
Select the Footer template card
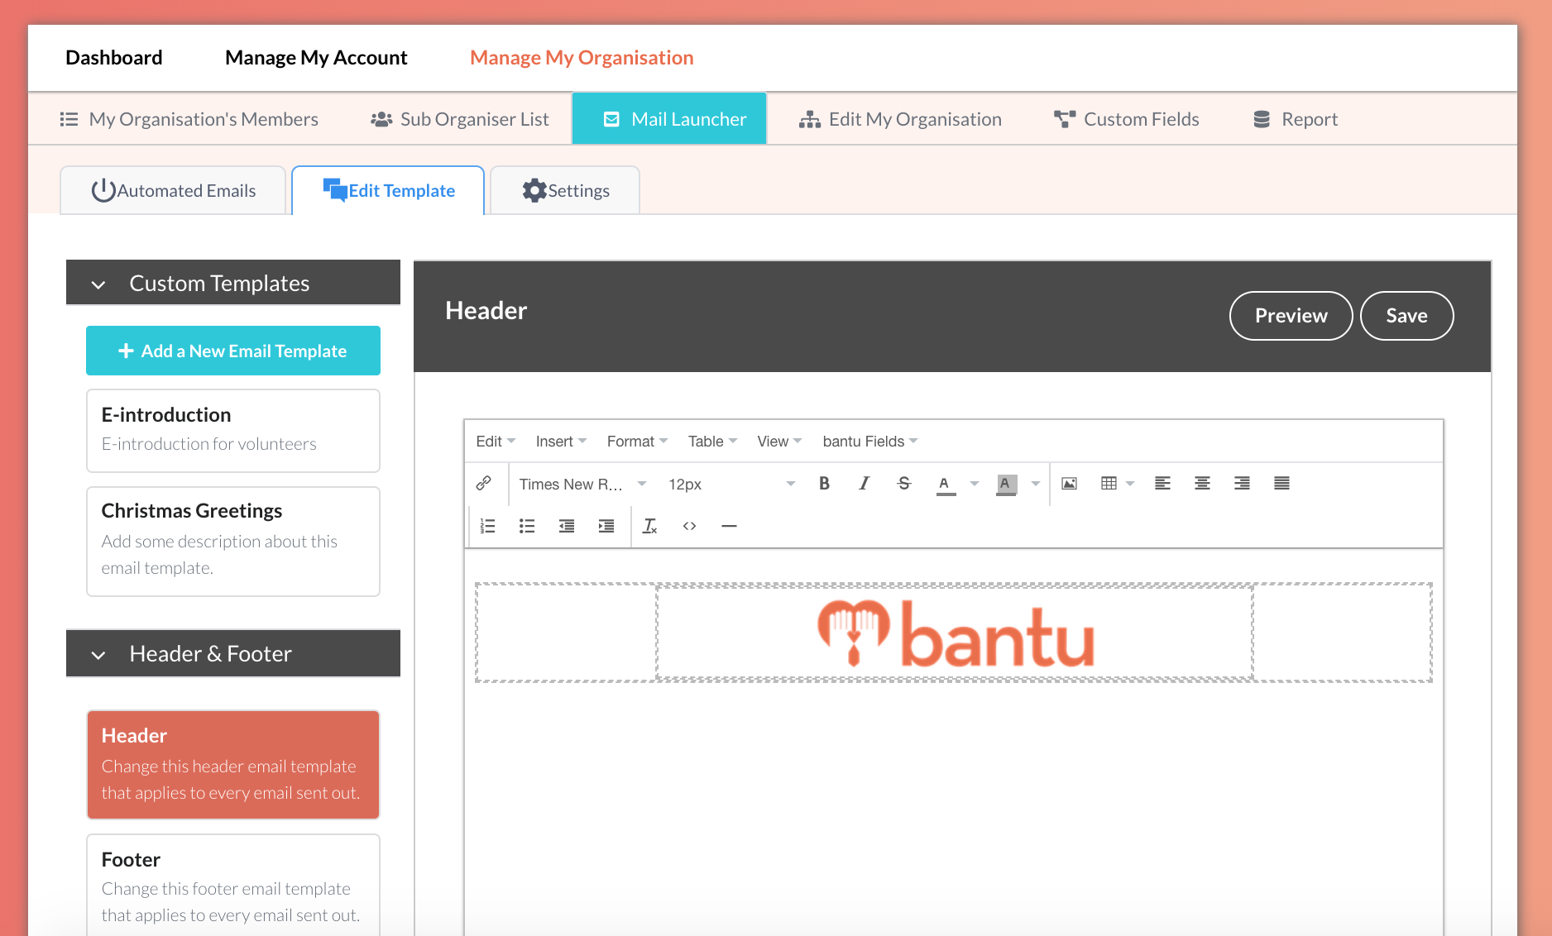point(233,886)
